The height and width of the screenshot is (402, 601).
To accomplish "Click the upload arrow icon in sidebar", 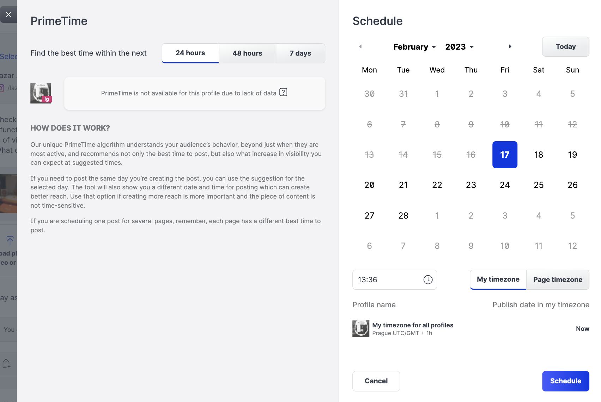I will pos(10,240).
